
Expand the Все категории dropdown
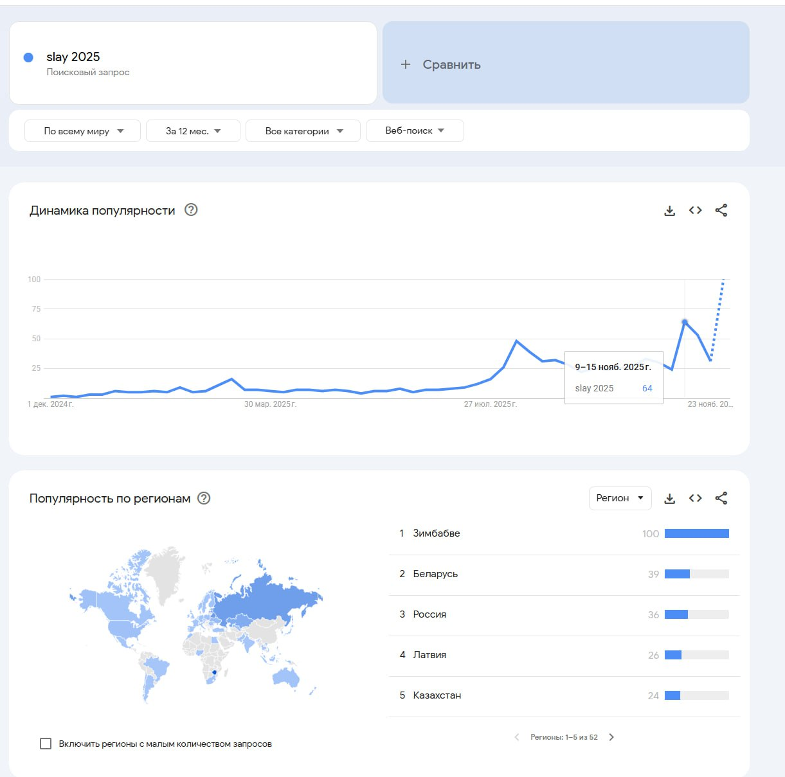tap(303, 131)
